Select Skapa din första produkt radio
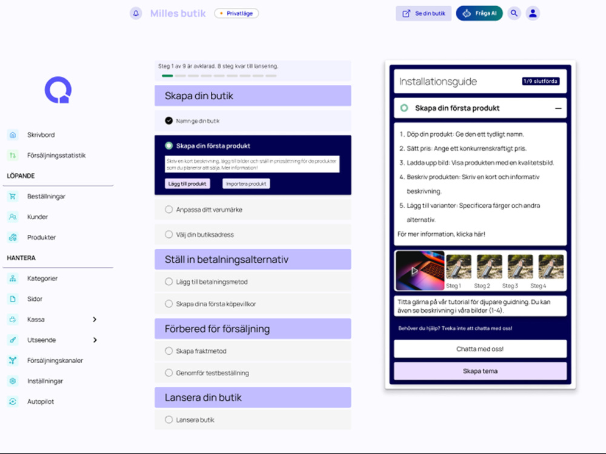The width and height of the screenshot is (606, 454). coord(169,145)
